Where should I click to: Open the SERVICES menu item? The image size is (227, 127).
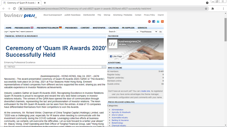point(142,28)
